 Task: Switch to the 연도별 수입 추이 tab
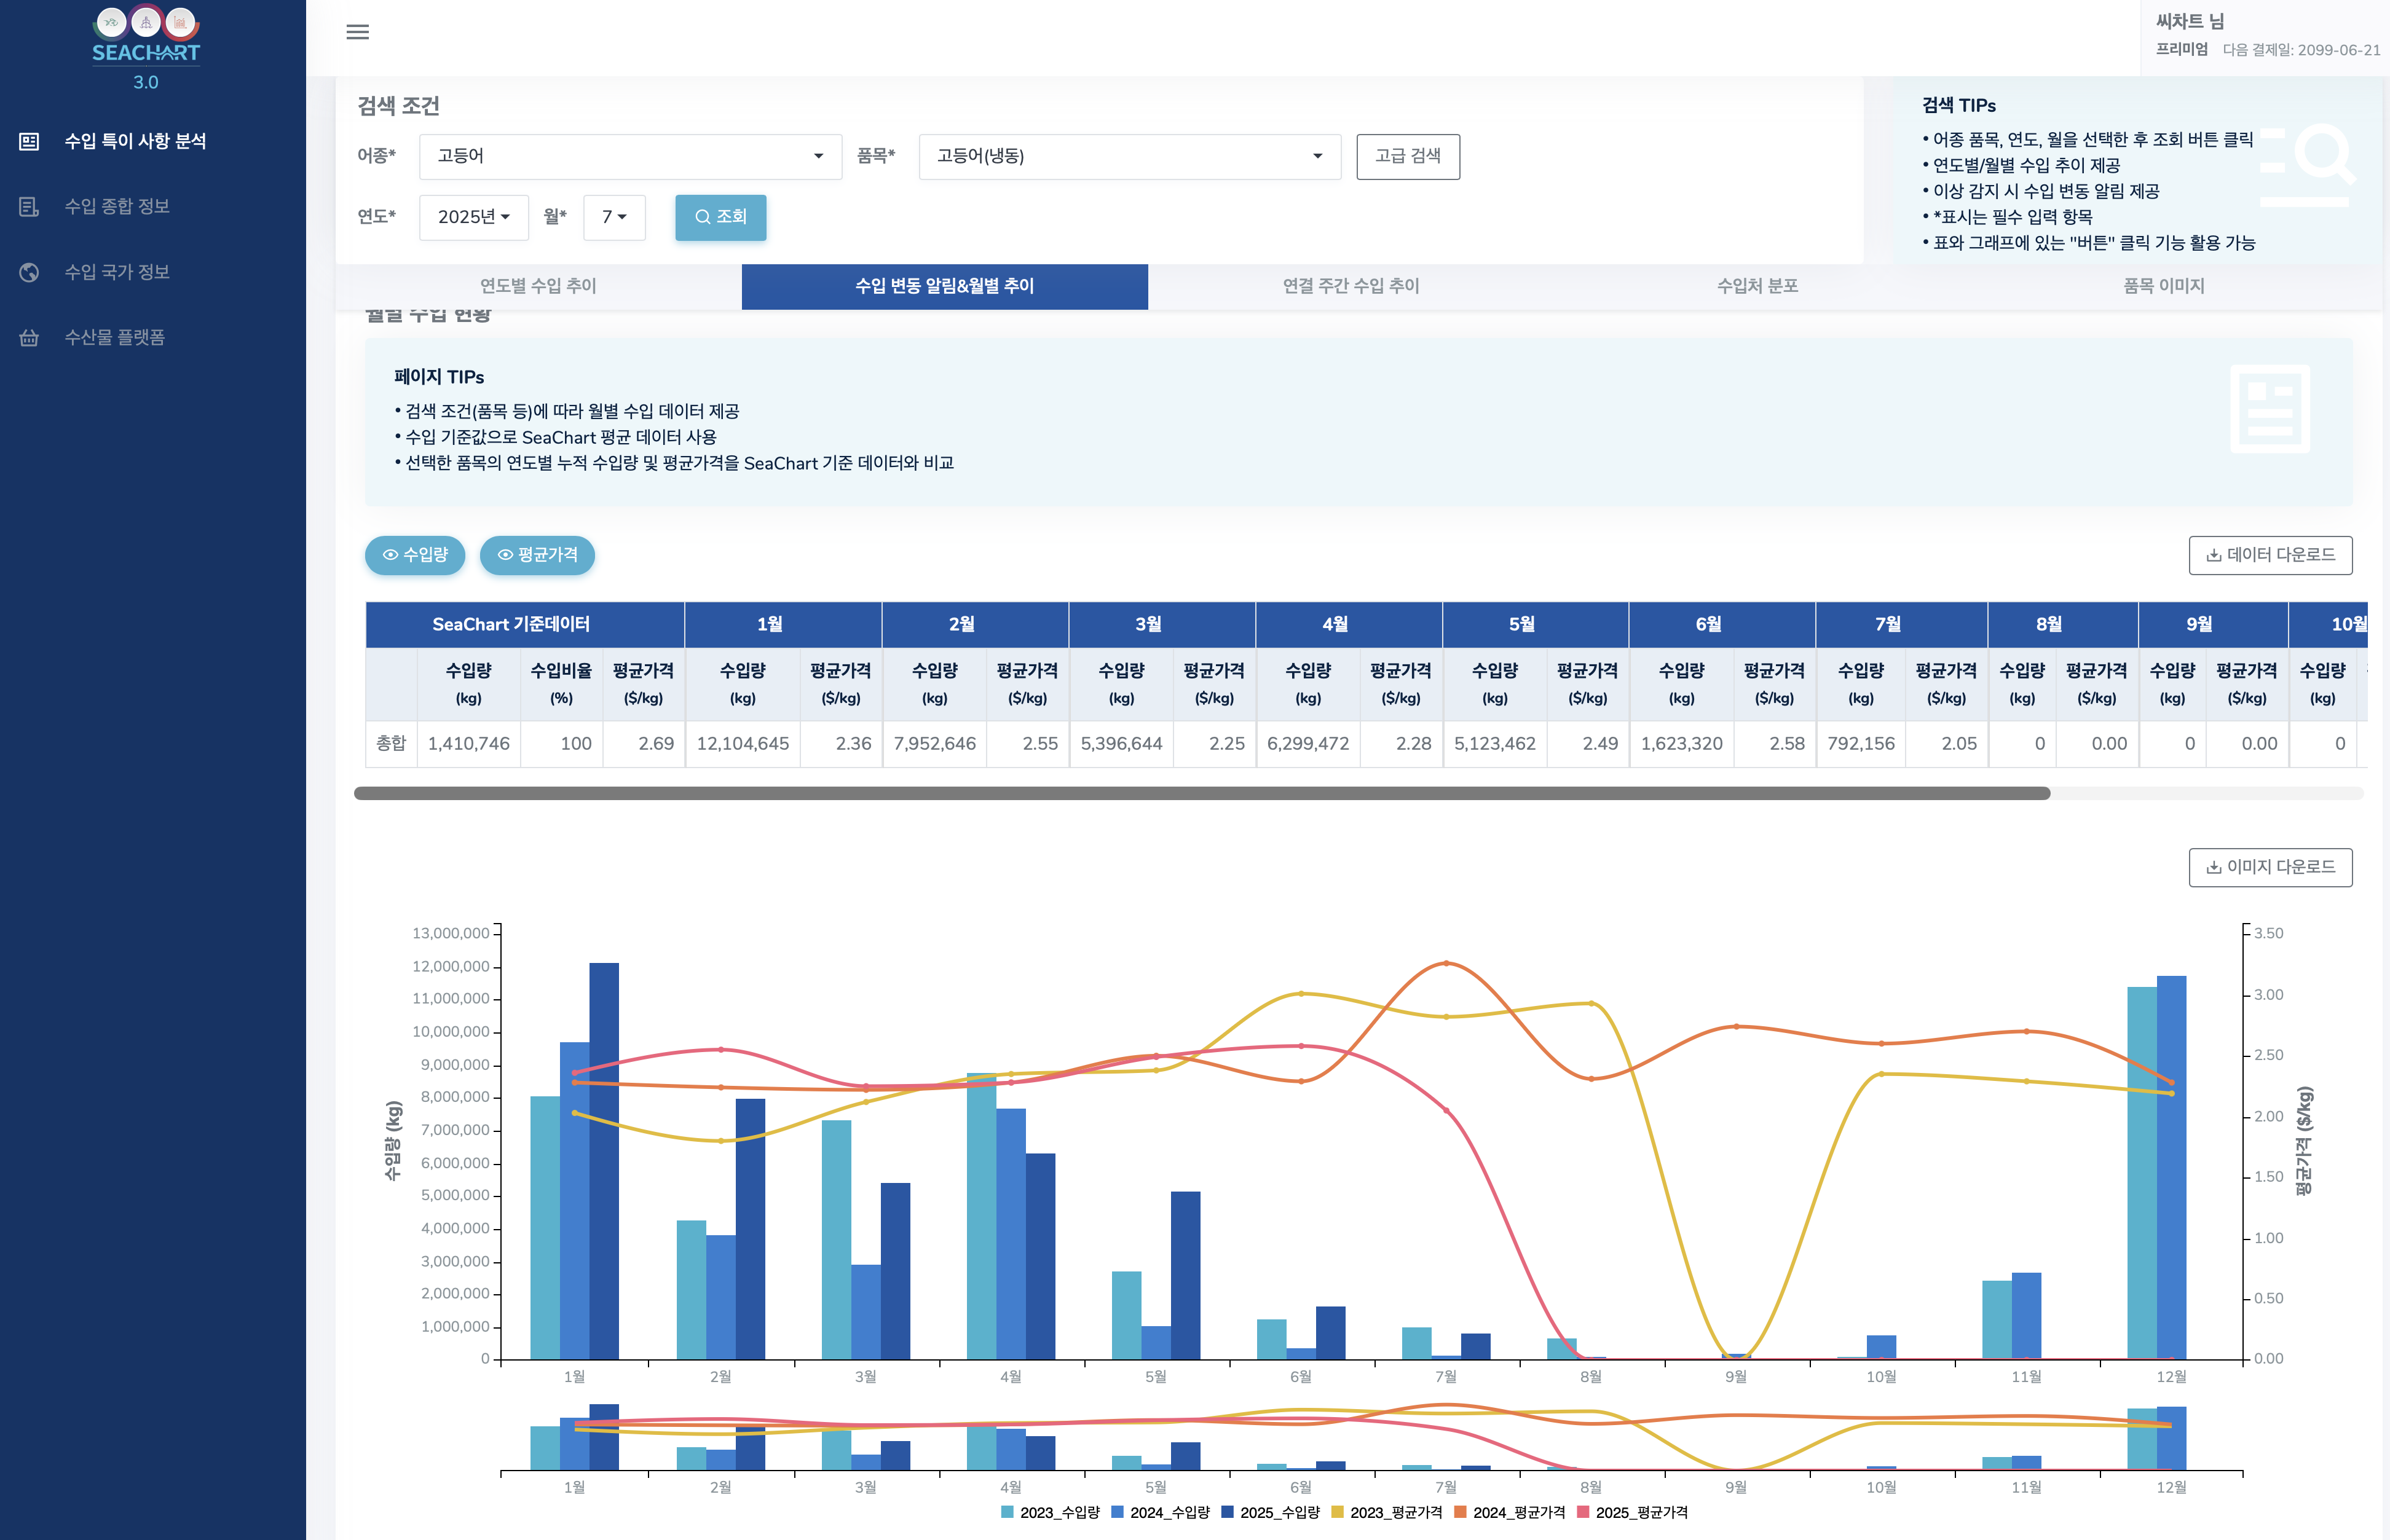[538, 286]
